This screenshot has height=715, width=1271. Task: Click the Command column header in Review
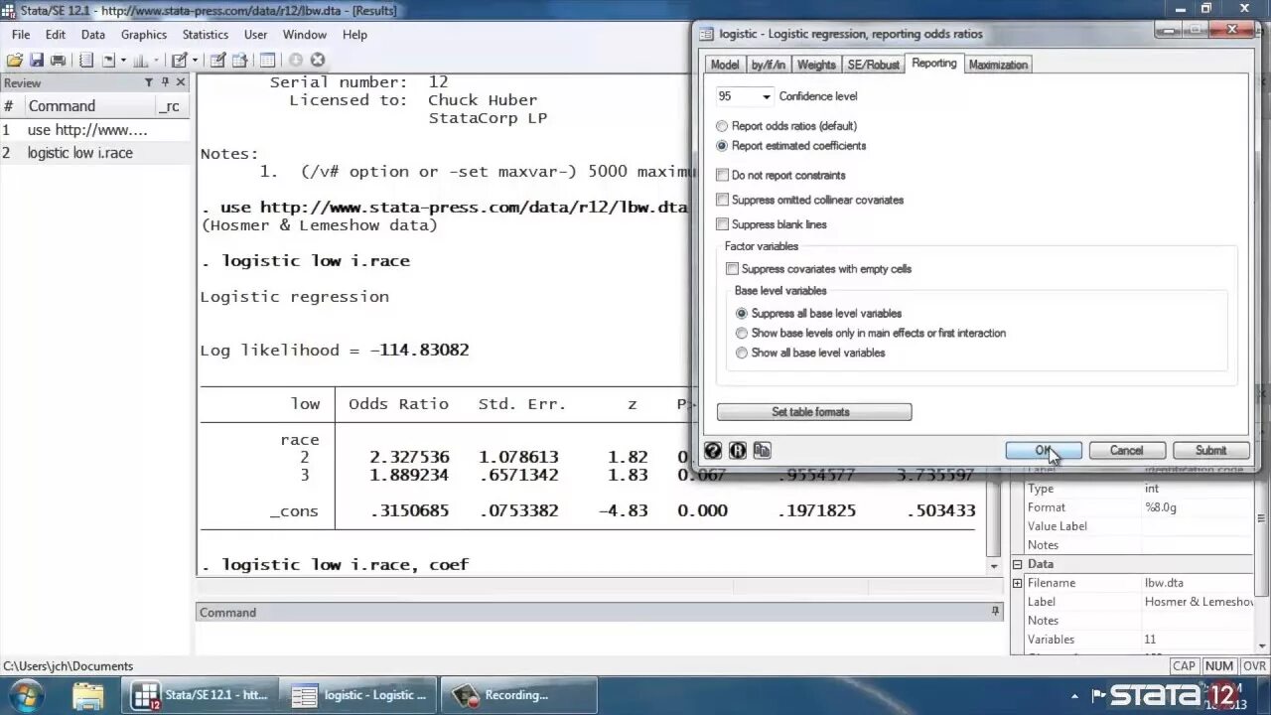pyautogui.click(x=89, y=106)
